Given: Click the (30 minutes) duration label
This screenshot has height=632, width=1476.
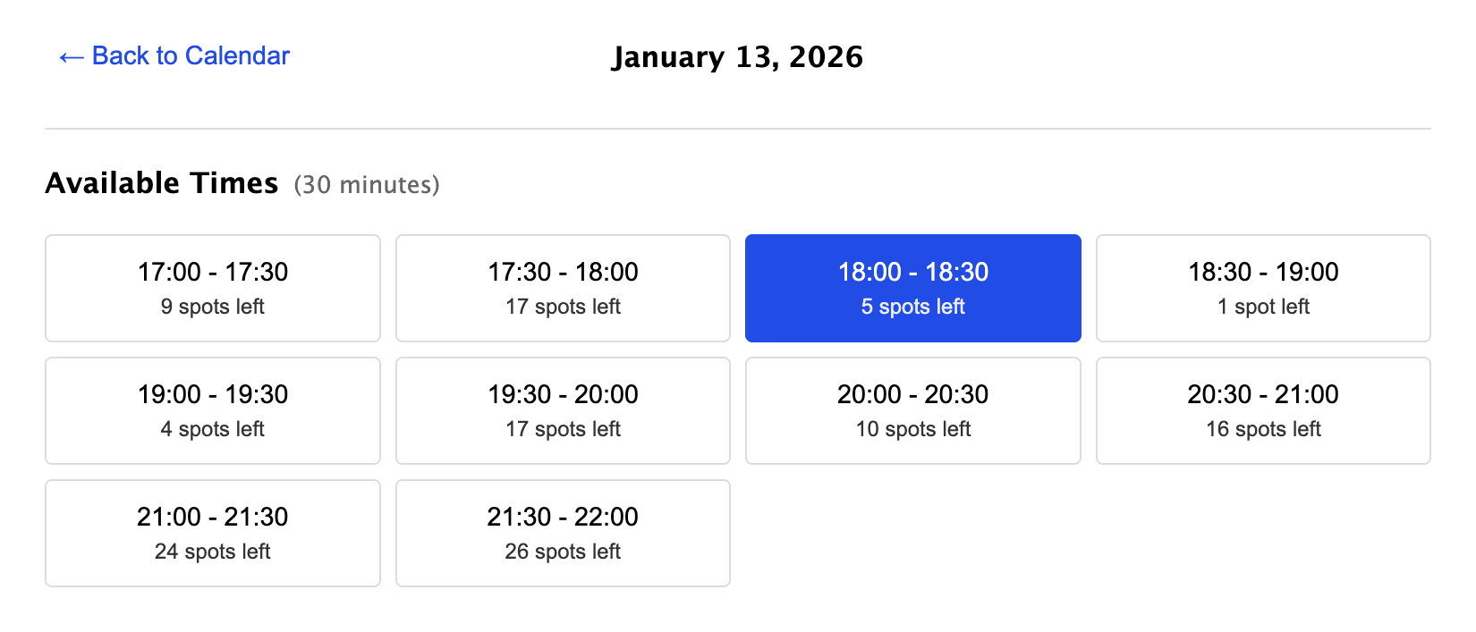Looking at the screenshot, I should [367, 185].
